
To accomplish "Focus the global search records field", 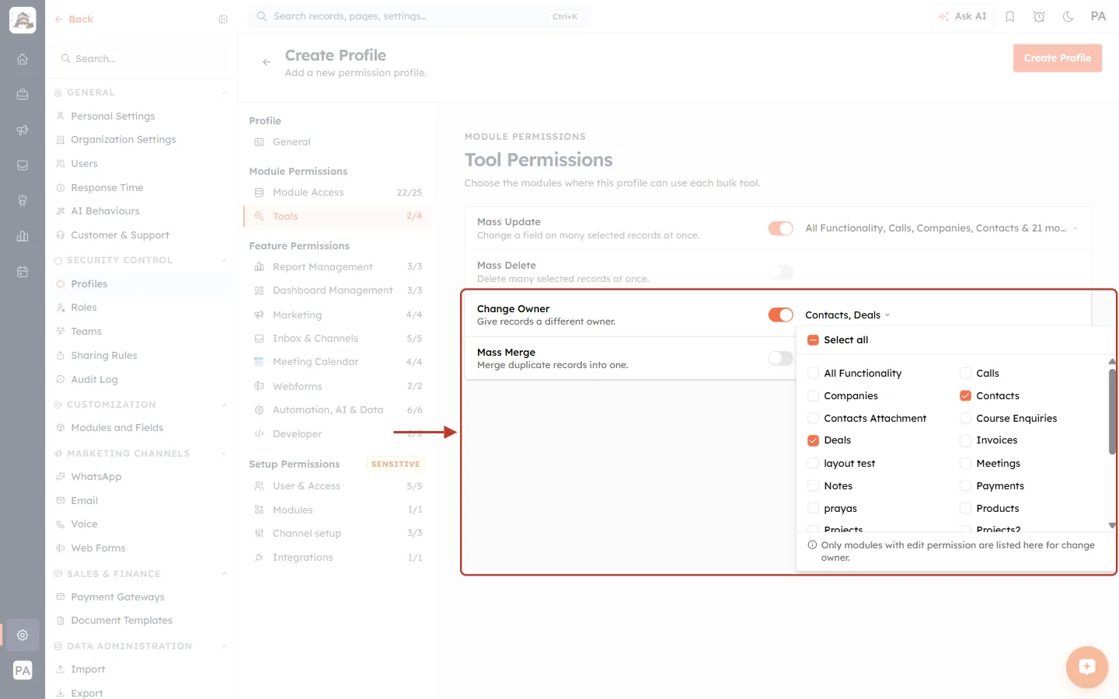I will (420, 16).
